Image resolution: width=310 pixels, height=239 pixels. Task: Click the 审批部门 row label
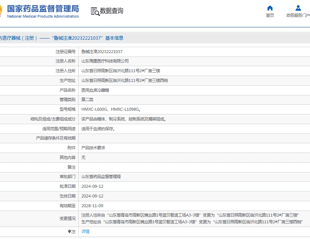[x=67, y=177]
